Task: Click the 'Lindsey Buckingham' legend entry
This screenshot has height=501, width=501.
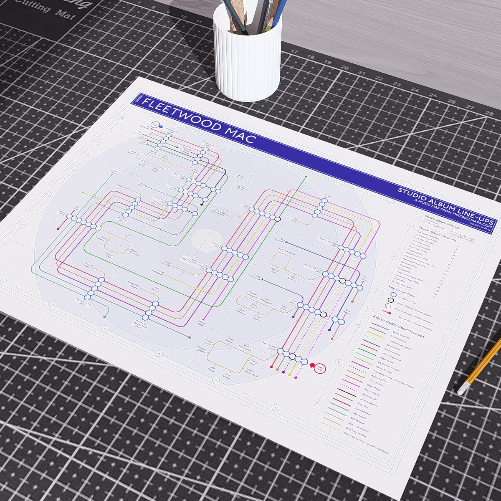Action: 400,345
